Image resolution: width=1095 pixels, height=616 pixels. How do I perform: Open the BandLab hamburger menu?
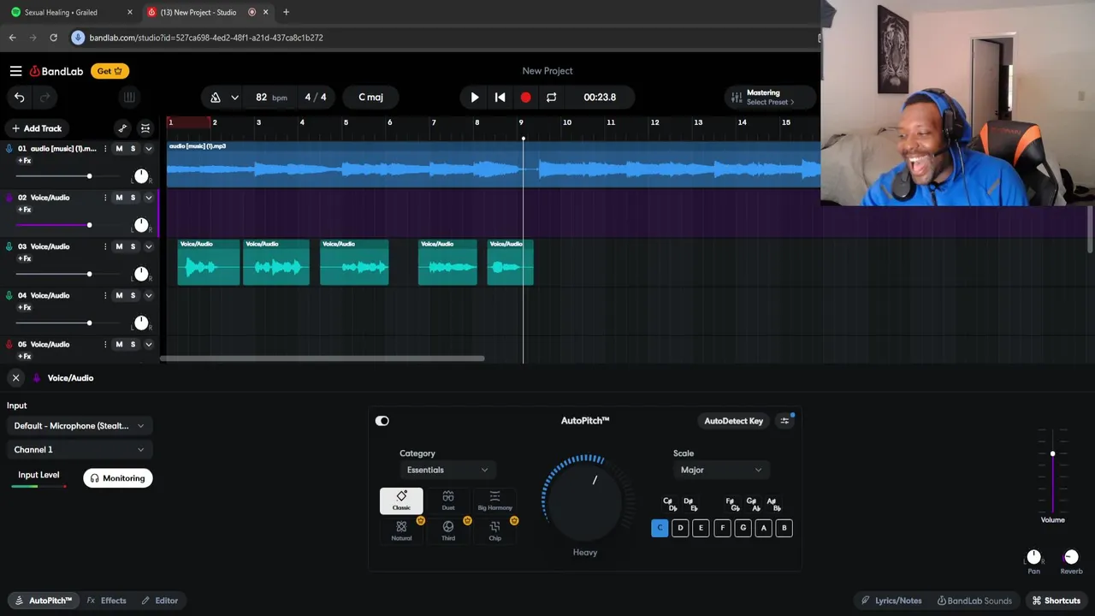coord(15,71)
